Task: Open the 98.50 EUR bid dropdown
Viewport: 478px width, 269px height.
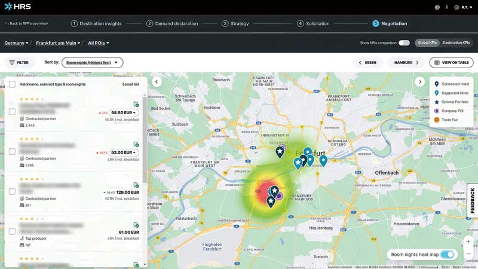Action: point(124,112)
